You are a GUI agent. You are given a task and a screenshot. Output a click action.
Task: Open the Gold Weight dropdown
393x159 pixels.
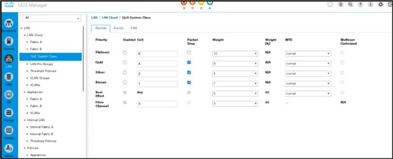pyautogui.click(x=235, y=64)
